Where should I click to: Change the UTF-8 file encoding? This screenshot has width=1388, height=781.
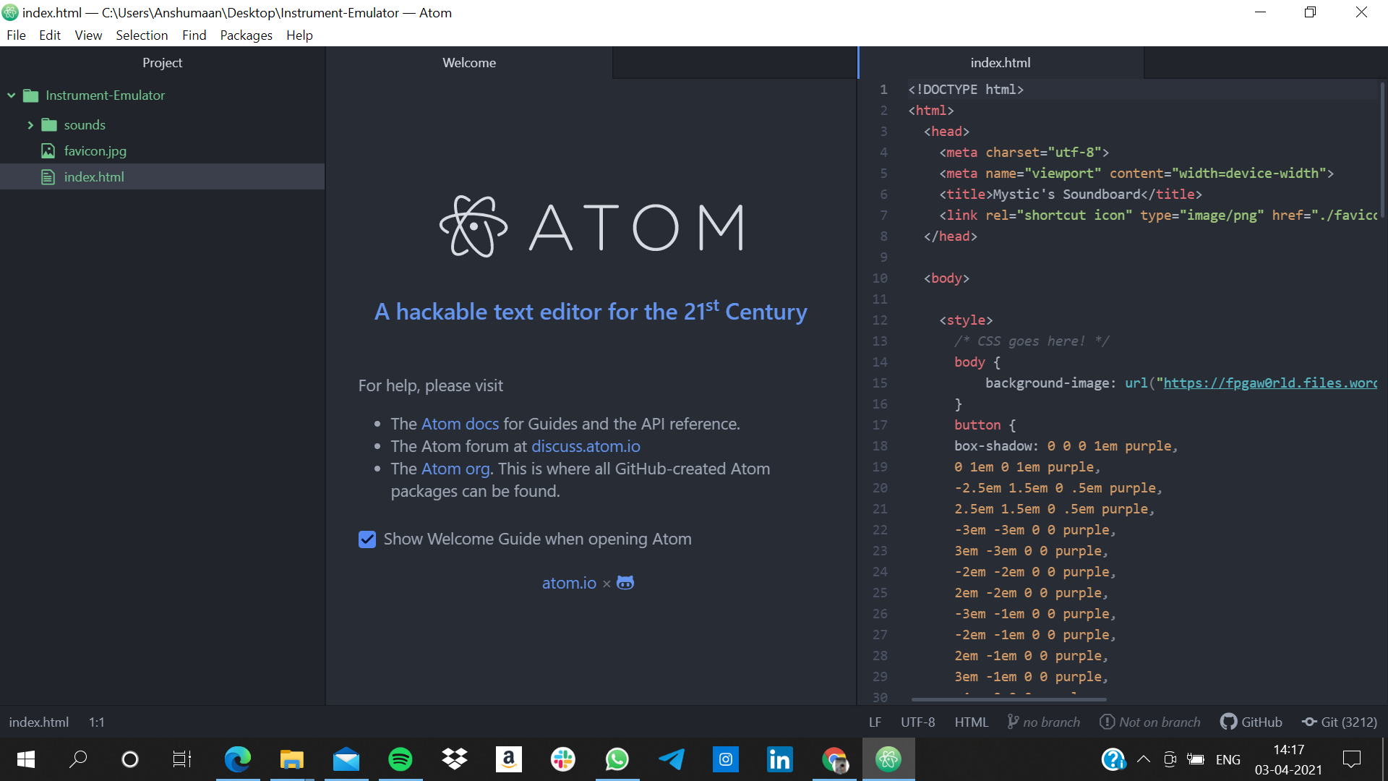pos(917,722)
